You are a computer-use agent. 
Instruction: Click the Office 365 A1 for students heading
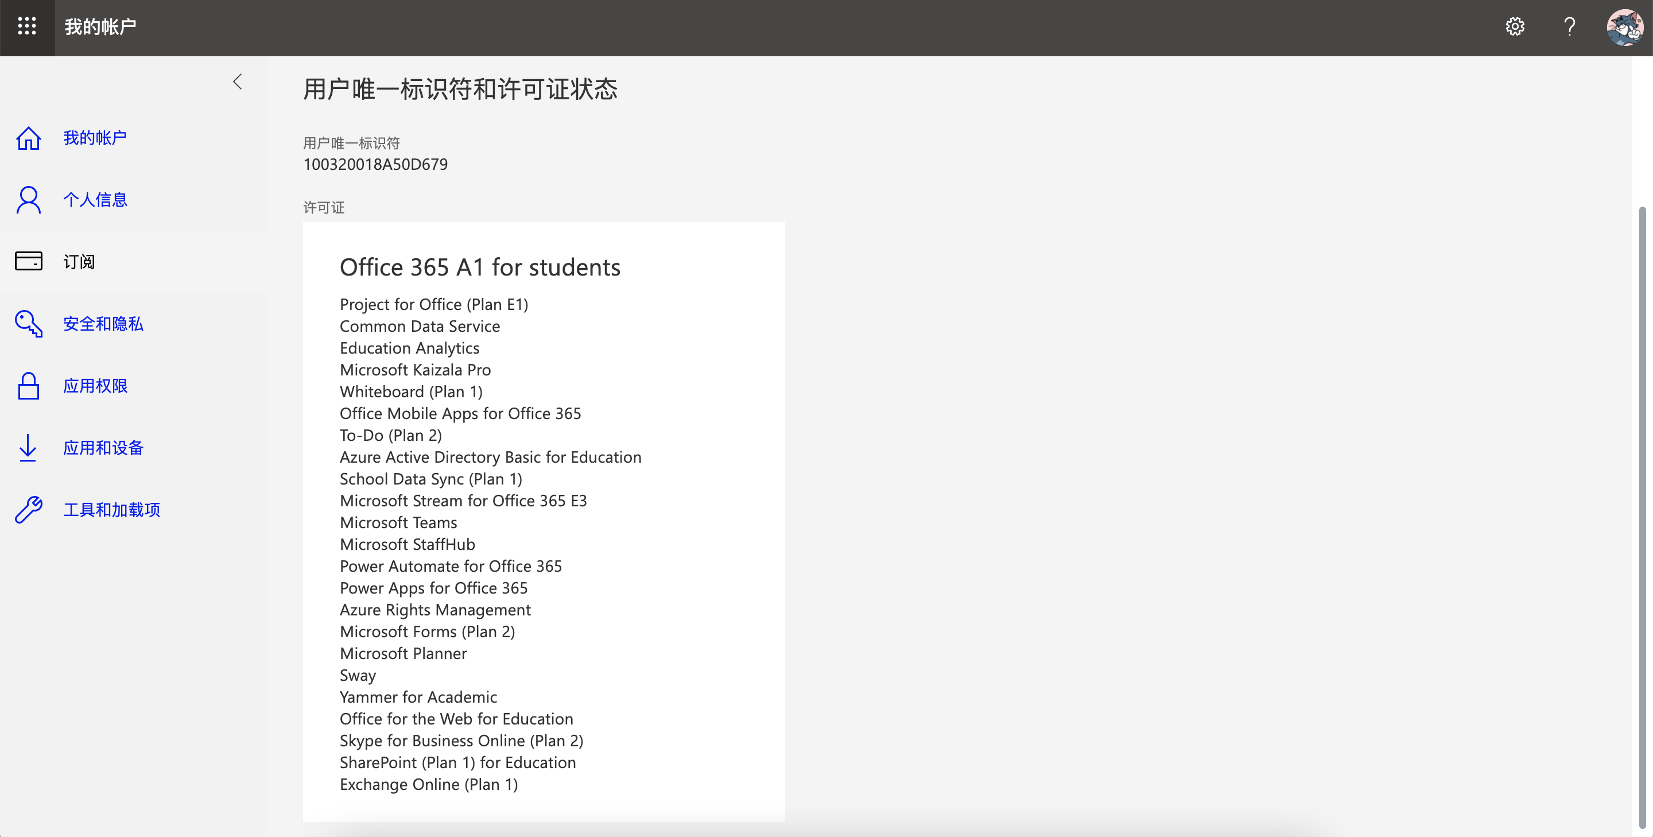(480, 267)
